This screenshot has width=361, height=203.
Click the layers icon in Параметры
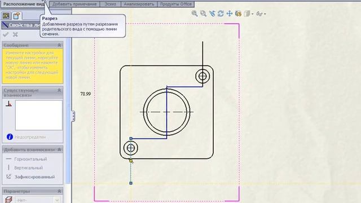[8, 199]
